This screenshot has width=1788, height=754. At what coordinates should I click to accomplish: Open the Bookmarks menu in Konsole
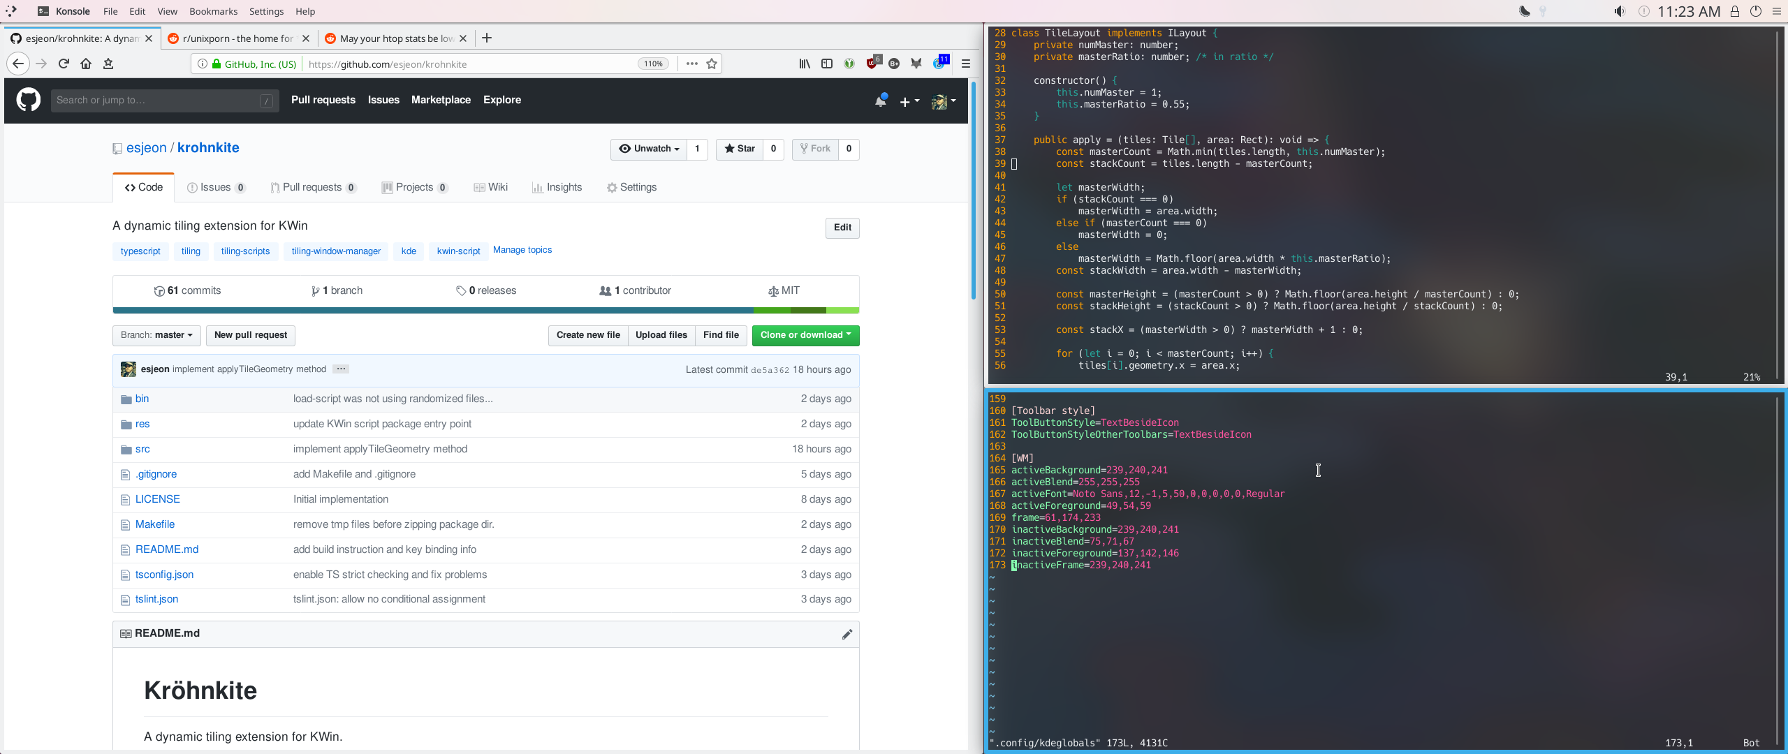point(213,11)
